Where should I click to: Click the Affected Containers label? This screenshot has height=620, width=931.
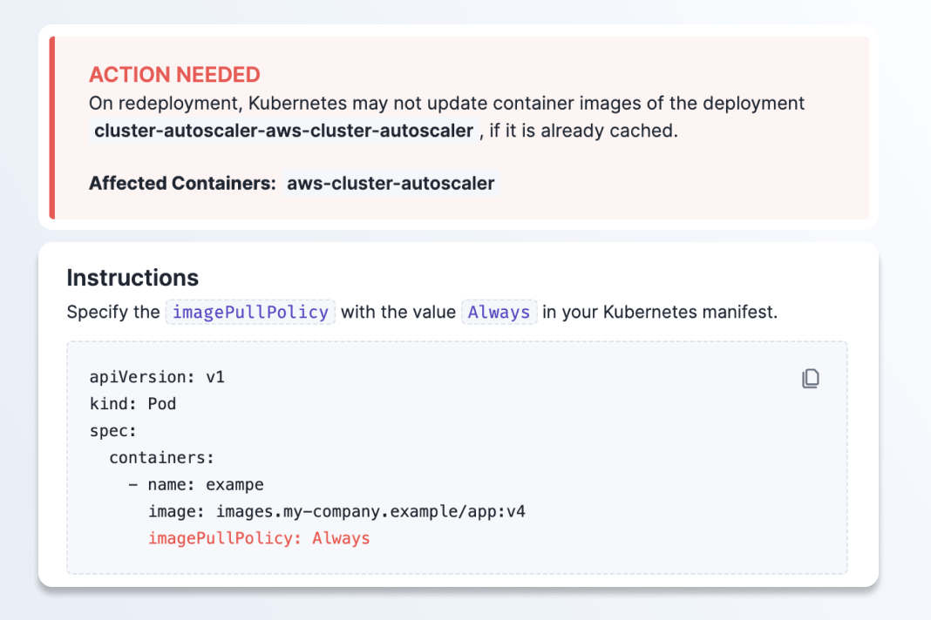point(182,184)
